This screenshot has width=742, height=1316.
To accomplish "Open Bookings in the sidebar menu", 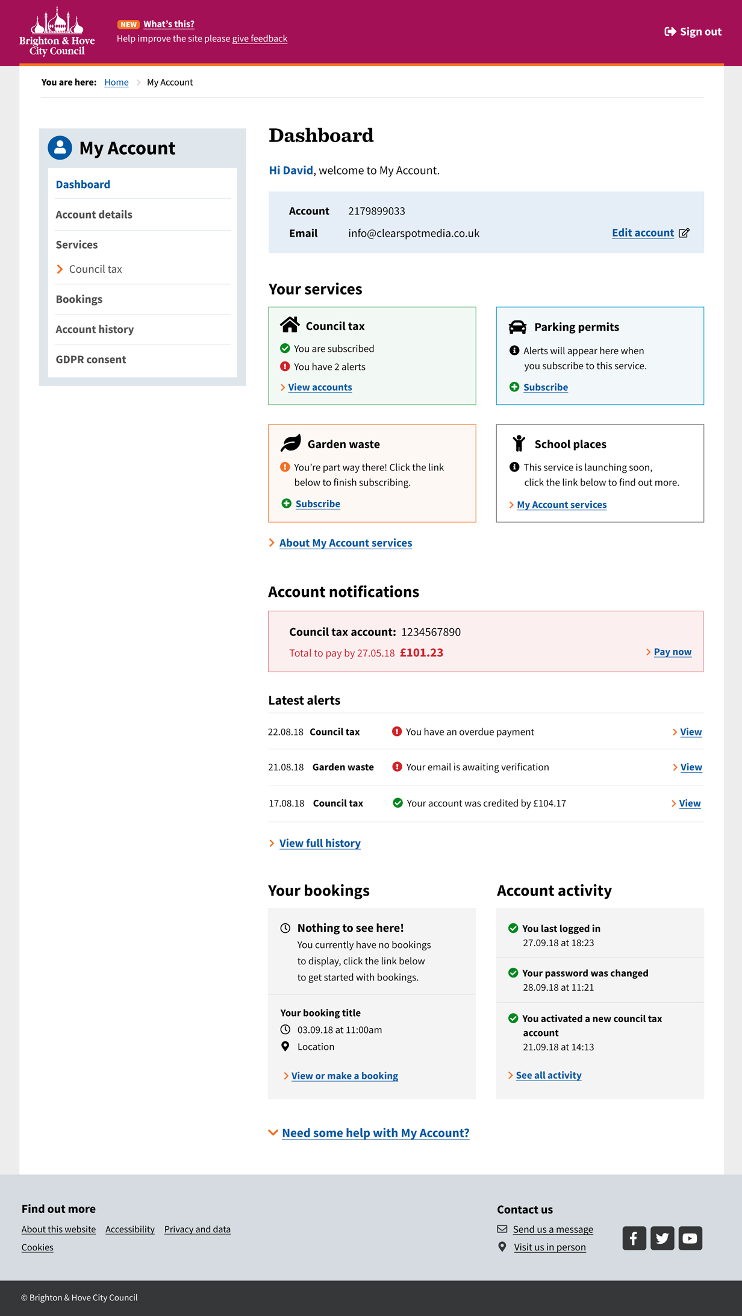I will [x=79, y=299].
